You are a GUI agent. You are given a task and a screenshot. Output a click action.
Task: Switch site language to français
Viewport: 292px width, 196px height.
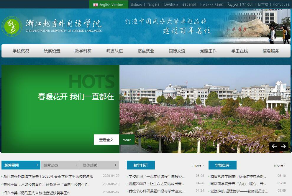coord(153,4)
